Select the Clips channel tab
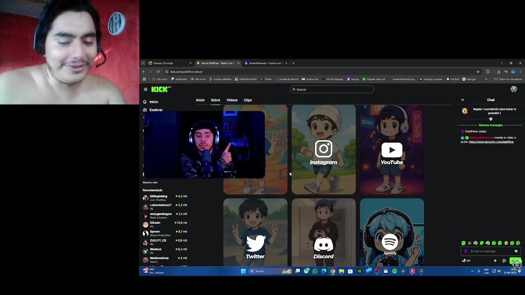525x295 pixels. click(248, 100)
